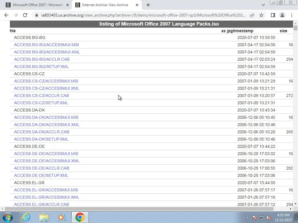Click the padlock site info icon
The height and width of the screenshot is (223, 298).
(x=37, y=15)
